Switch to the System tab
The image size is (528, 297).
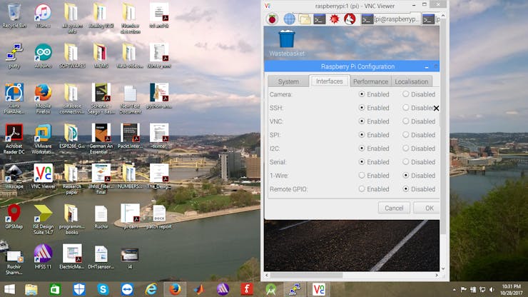288,81
